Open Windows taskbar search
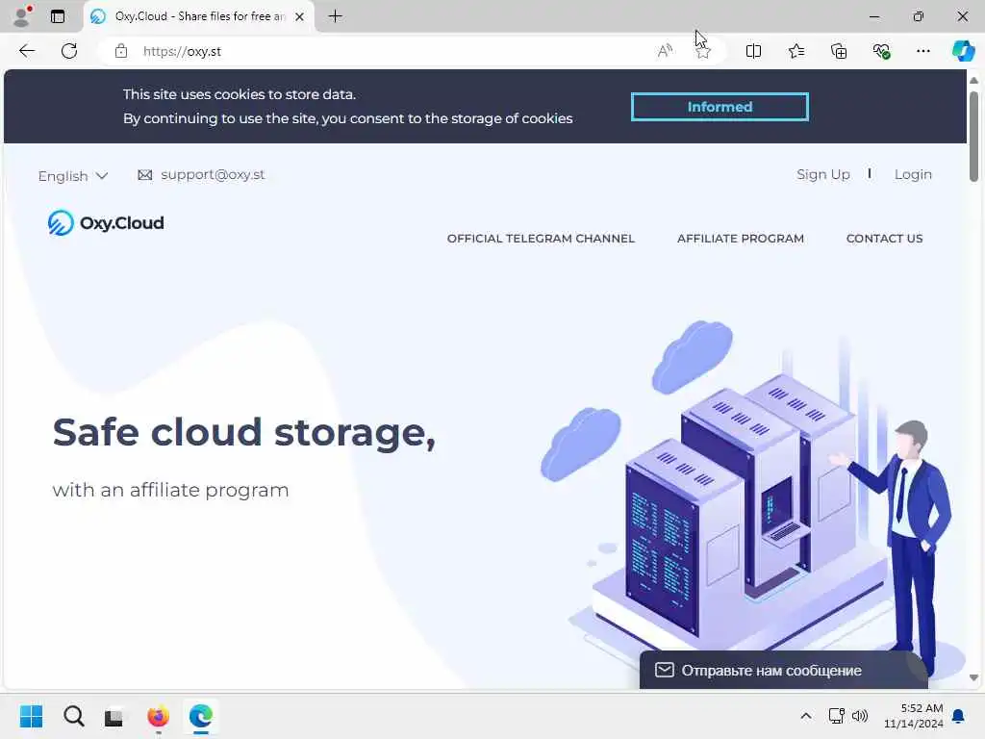Viewport: 985px width, 739px height. point(73,716)
